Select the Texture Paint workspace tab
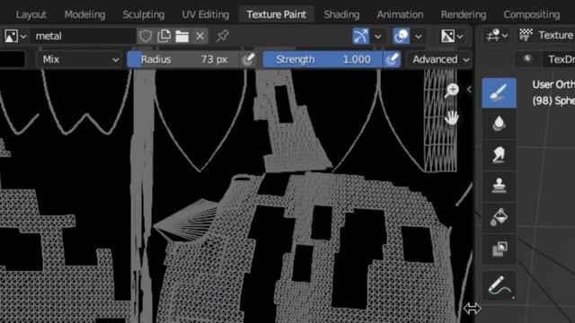 276,14
